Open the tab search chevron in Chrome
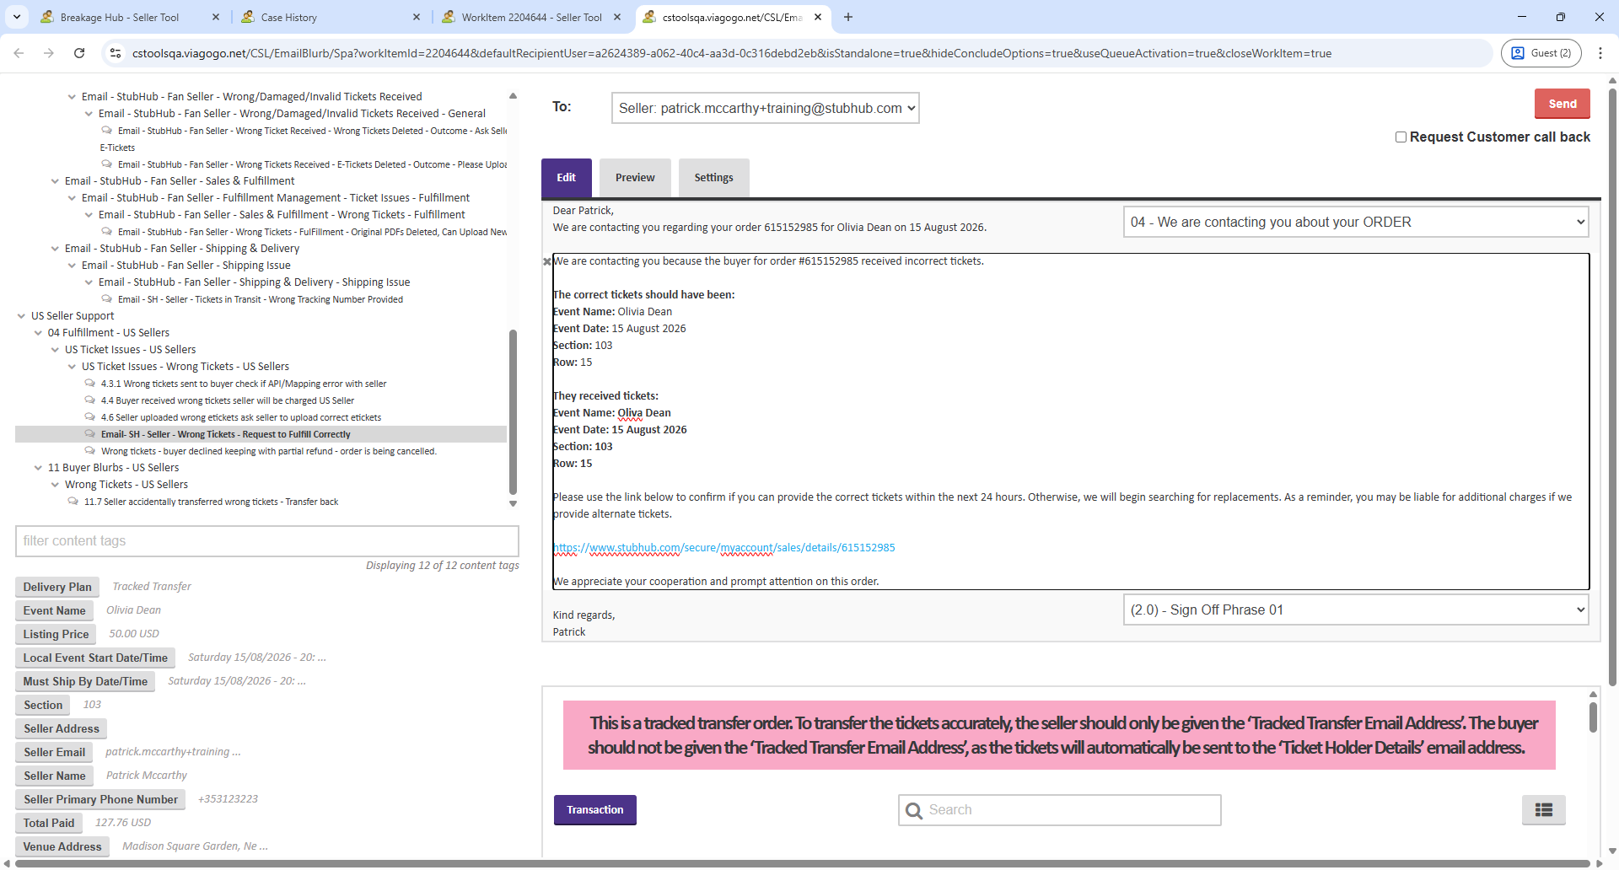The height and width of the screenshot is (870, 1619). (16, 17)
